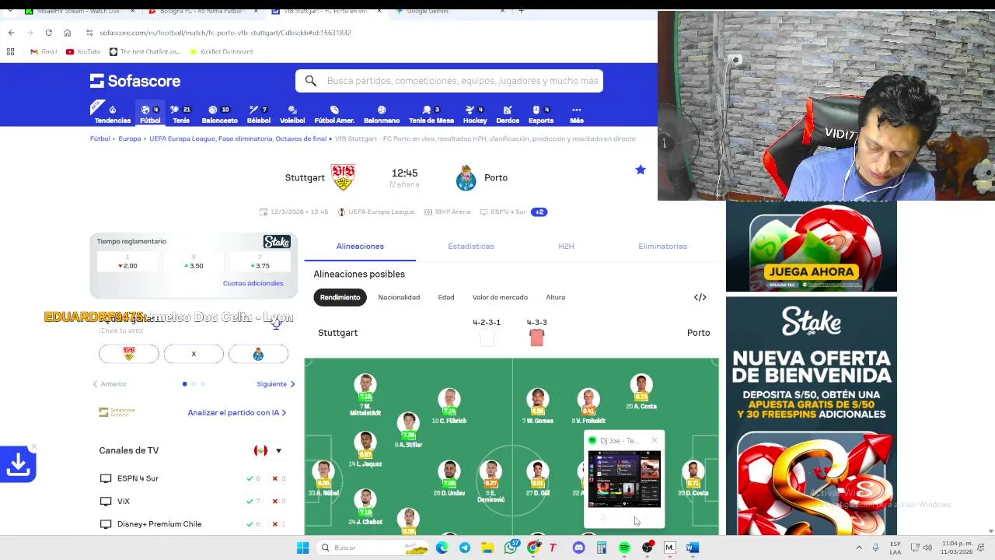Viewport: 995px width, 560px height.
Task: Open the Cuotas adicionales link
Action: (253, 283)
